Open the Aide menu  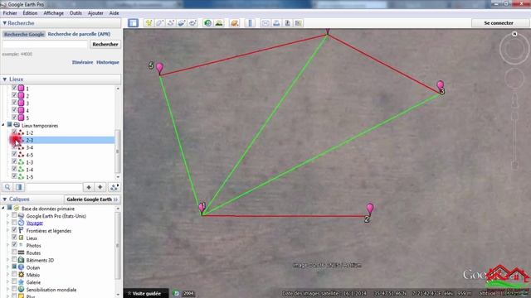click(x=114, y=13)
